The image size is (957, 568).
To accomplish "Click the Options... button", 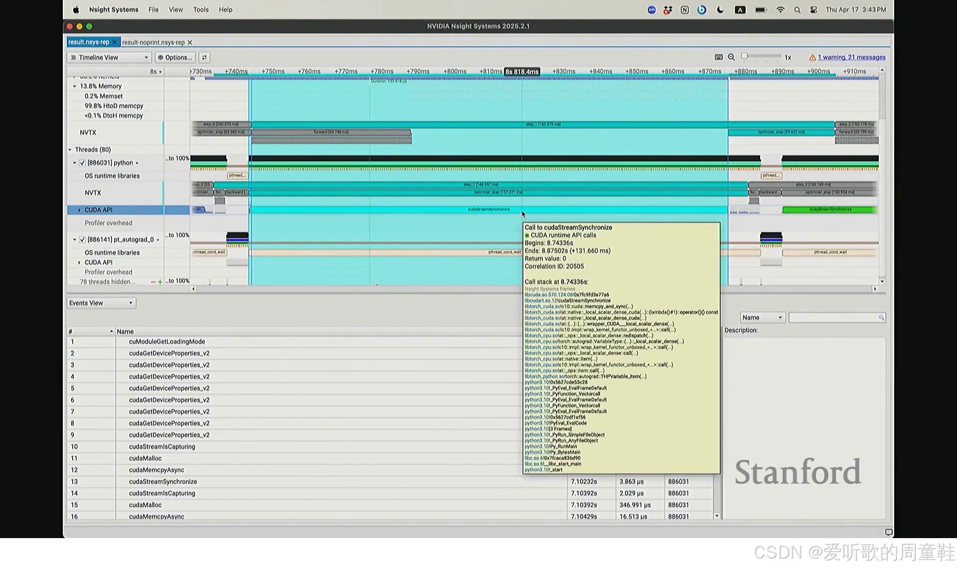I will click(175, 57).
